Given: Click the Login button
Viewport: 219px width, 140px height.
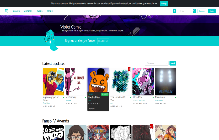Looking at the screenshot, I should click(212, 11).
